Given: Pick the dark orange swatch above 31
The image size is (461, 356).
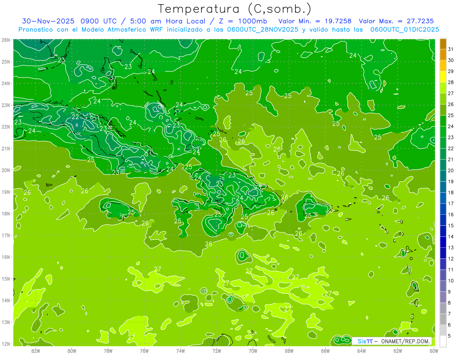Looking at the screenshot, I should coord(443,44).
